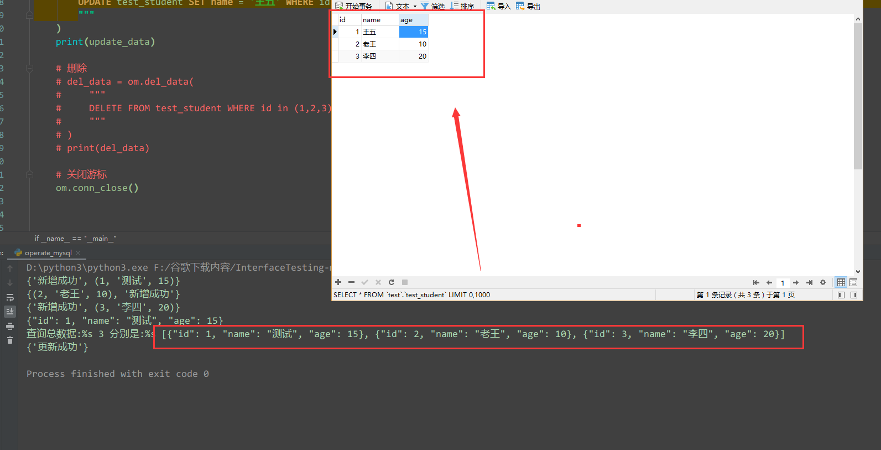The height and width of the screenshot is (450, 881).
Task: Refresh the table data with refresh icon
Action: [x=392, y=282]
